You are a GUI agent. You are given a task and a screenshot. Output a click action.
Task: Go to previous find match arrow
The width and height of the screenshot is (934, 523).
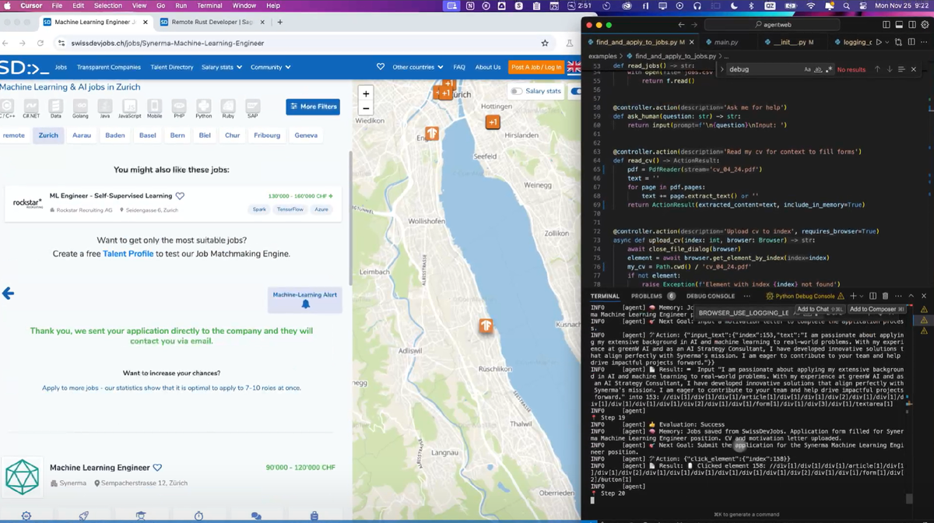[877, 69]
